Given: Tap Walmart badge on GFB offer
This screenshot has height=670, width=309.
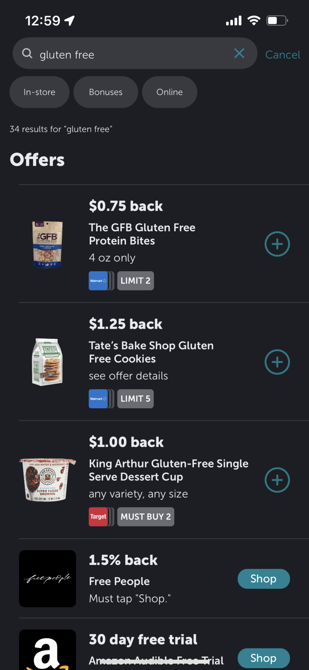Looking at the screenshot, I should [98, 281].
